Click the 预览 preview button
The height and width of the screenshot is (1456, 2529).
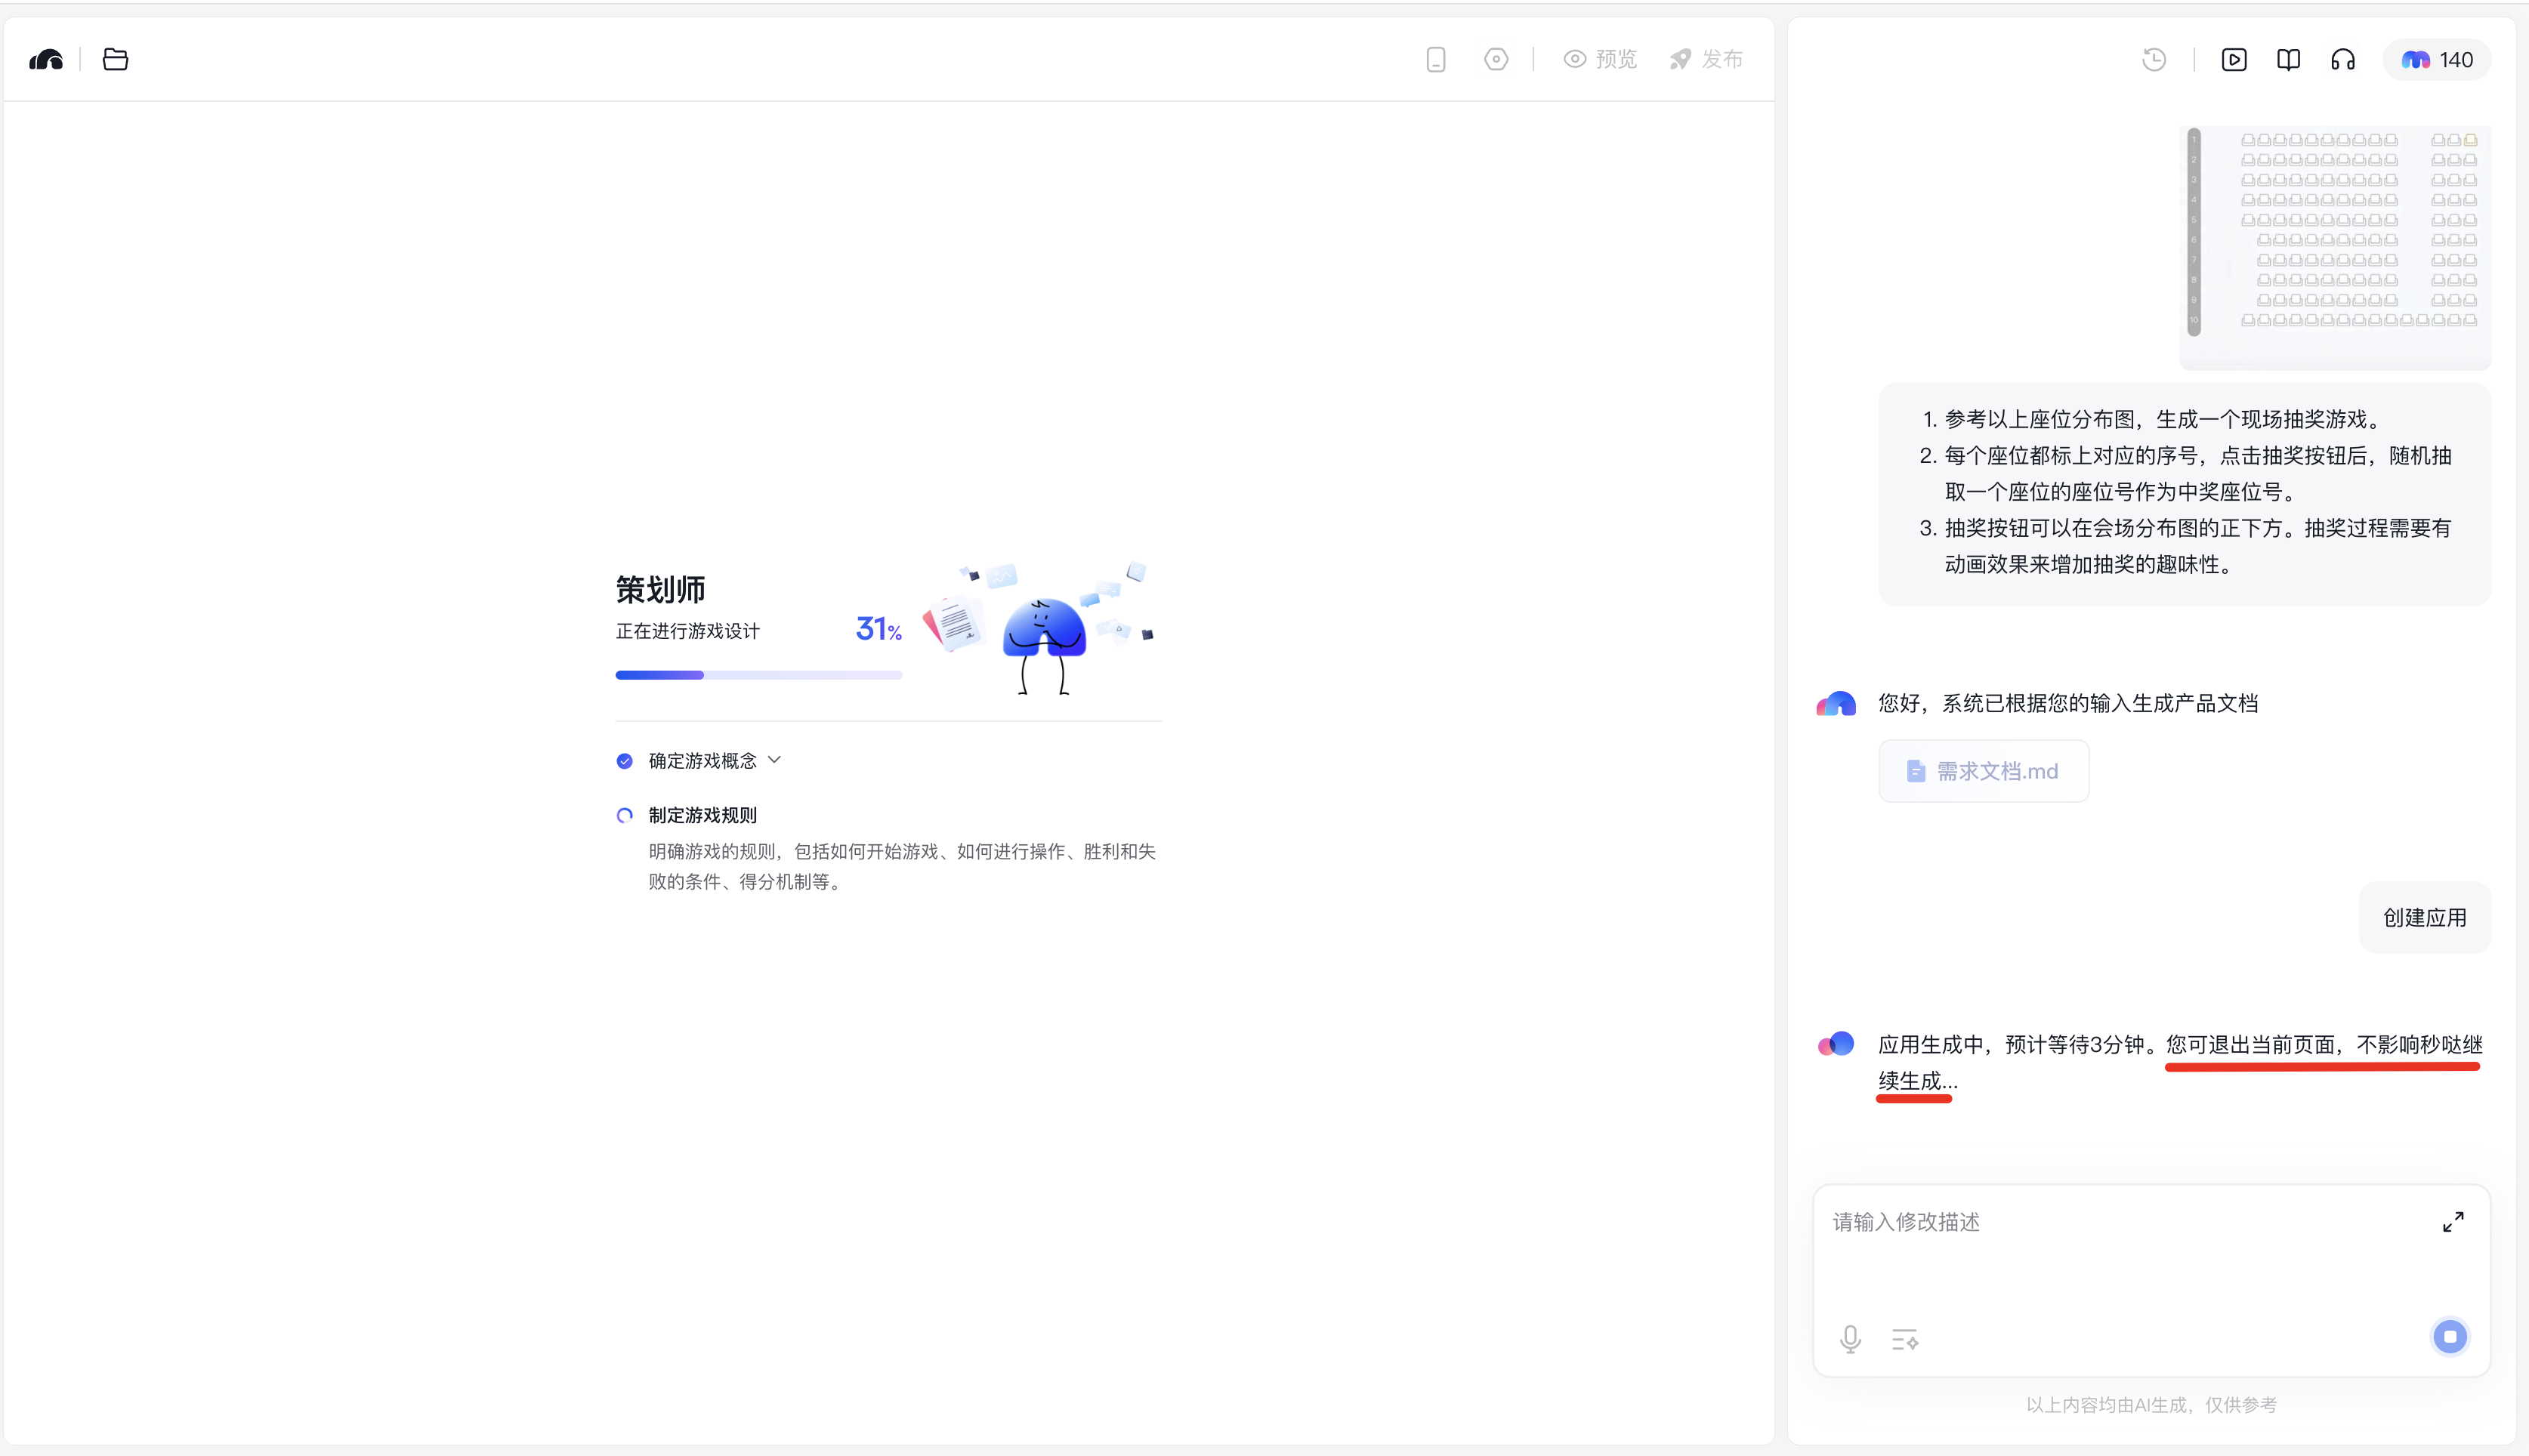1600,60
